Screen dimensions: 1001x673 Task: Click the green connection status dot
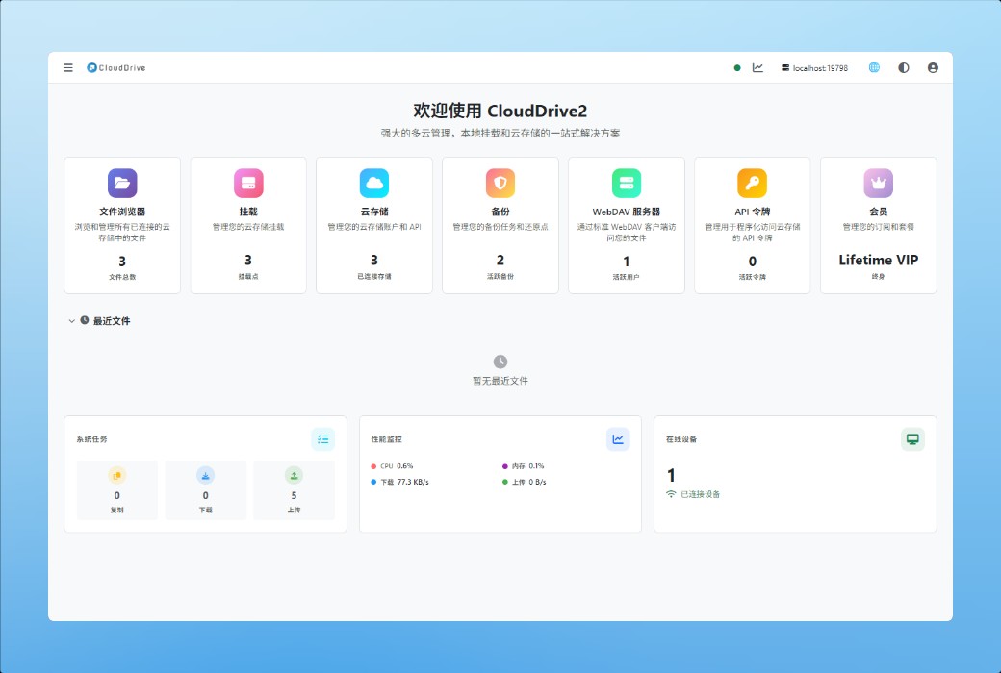737,67
